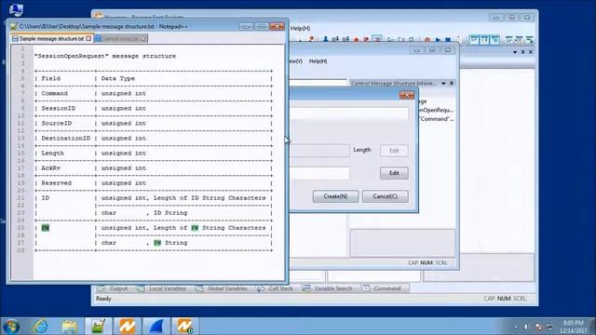Click the Create(N) button in the dialog

(335, 196)
